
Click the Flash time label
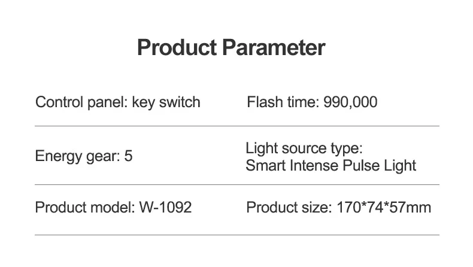[283, 102]
